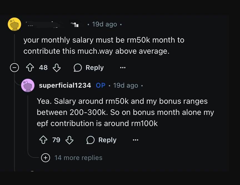240x185 pixels.
Task: Upvote the rm50k monthly salary comment
Action: click(30, 68)
